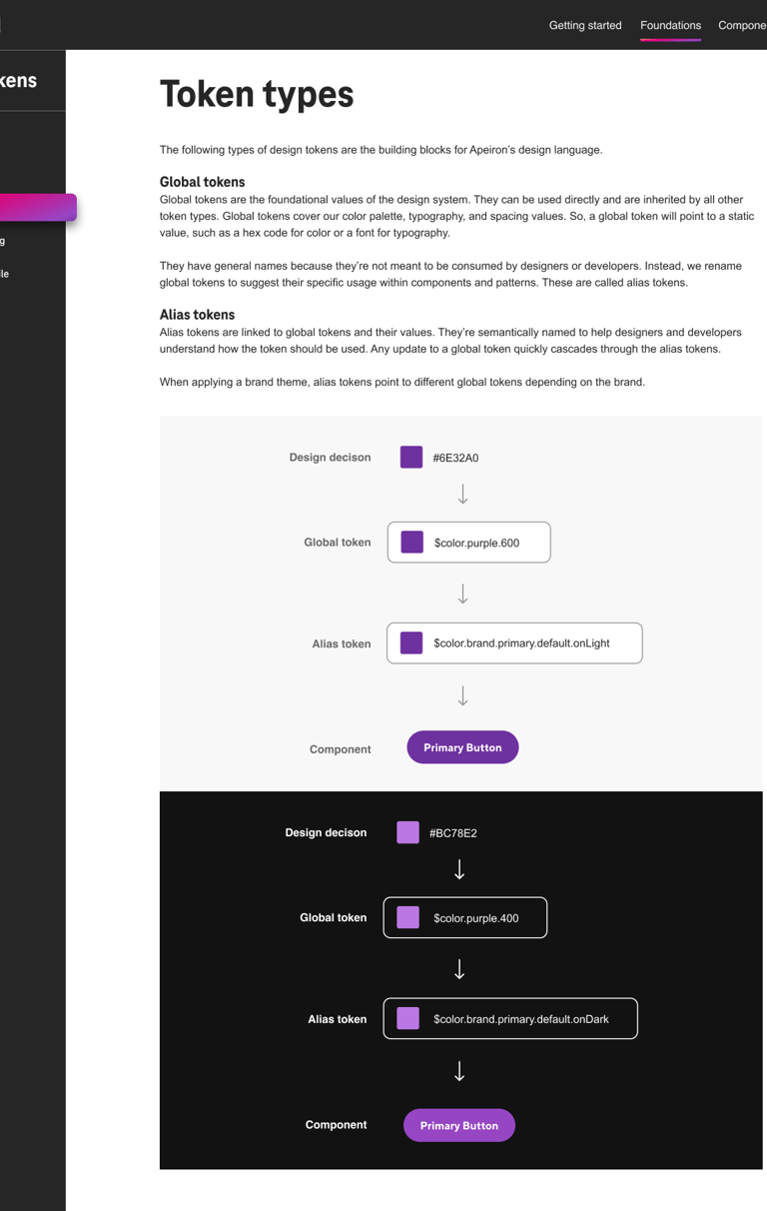Click the down arrow below the #6E32A0 hex code
Image resolution: width=767 pixels, height=1211 pixels.
pyautogui.click(x=462, y=495)
